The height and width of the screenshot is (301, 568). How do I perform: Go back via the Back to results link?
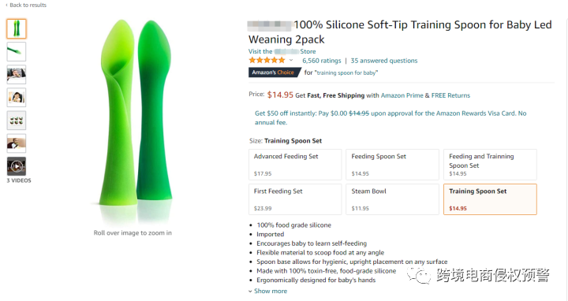(x=26, y=5)
